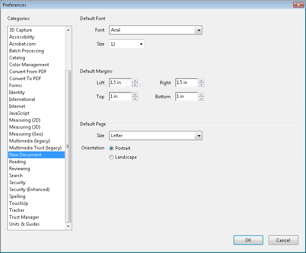Select the Convert To PDF category
This screenshot has height=253, width=306.
click(x=36, y=79)
